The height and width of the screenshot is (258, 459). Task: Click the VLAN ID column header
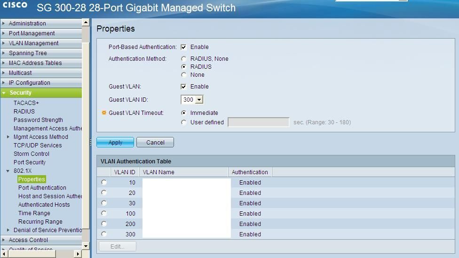(x=125, y=172)
